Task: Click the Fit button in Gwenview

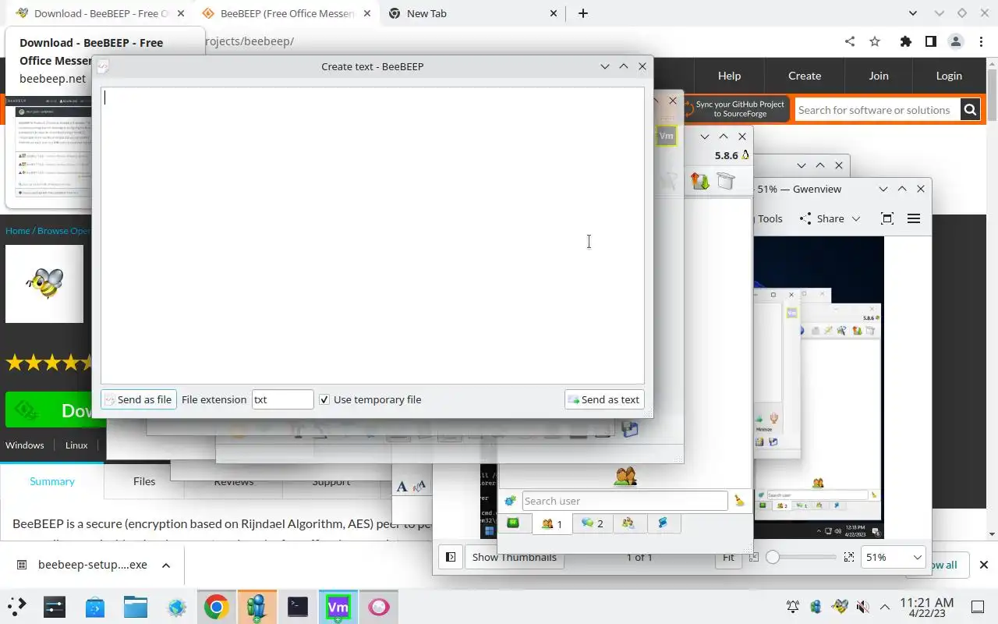Action: (x=728, y=557)
